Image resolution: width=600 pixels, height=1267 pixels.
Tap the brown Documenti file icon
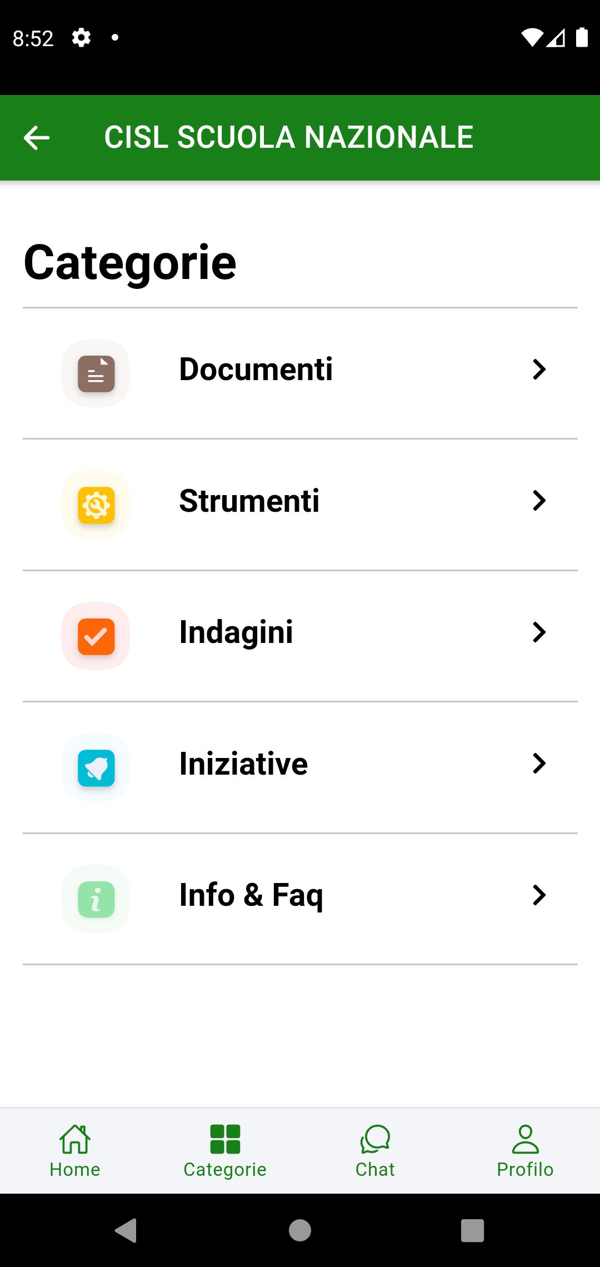[96, 373]
